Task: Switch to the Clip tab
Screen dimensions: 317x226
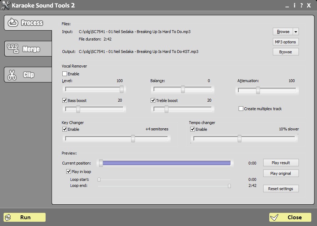Action: [x=28, y=75]
